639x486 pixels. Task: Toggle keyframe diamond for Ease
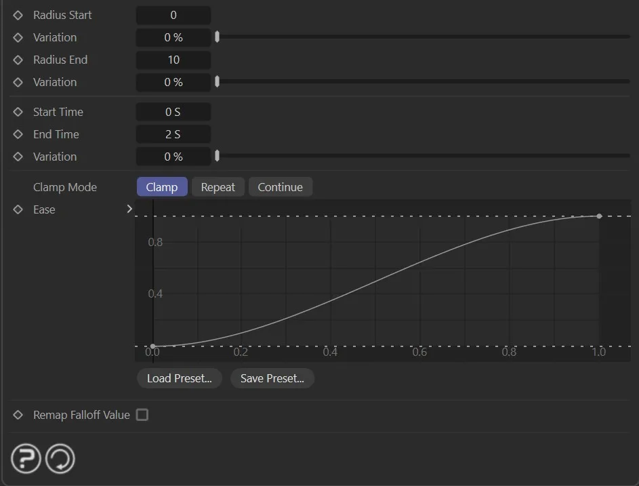pyautogui.click(x=18, y=209)
